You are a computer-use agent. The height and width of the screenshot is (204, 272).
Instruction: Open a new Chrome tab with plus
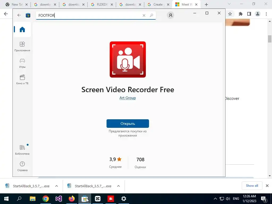(x=206, y=5)
